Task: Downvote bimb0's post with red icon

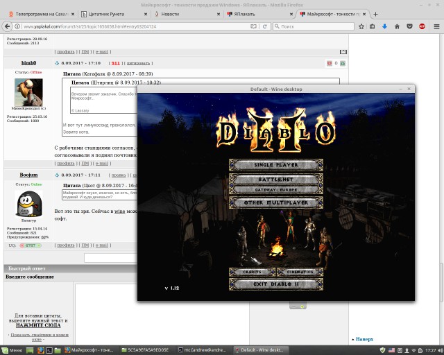Action: pyautogui.click(x=330, y=63)
